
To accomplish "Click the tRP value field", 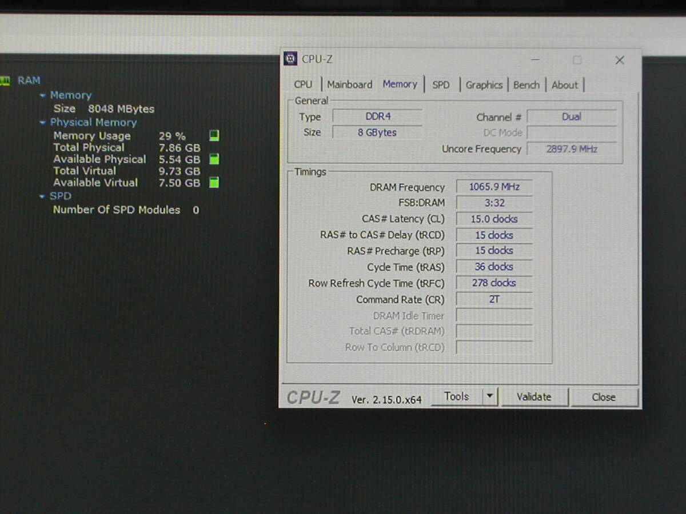I will point(494,251).
